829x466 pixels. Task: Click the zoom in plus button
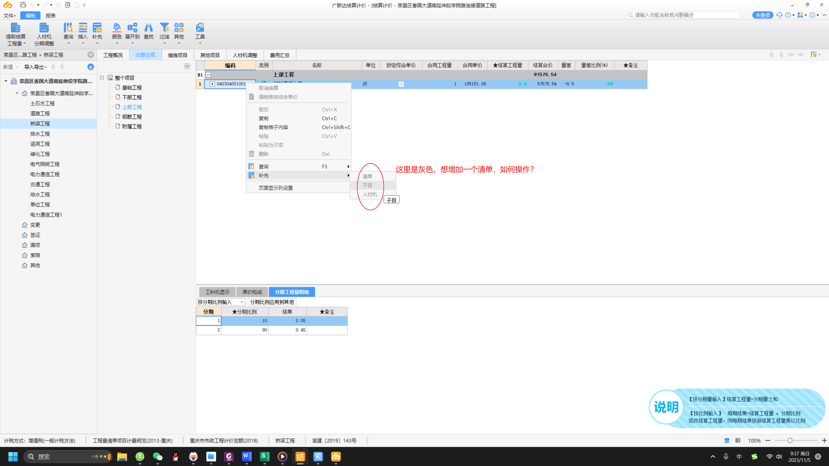coord(824,440)
